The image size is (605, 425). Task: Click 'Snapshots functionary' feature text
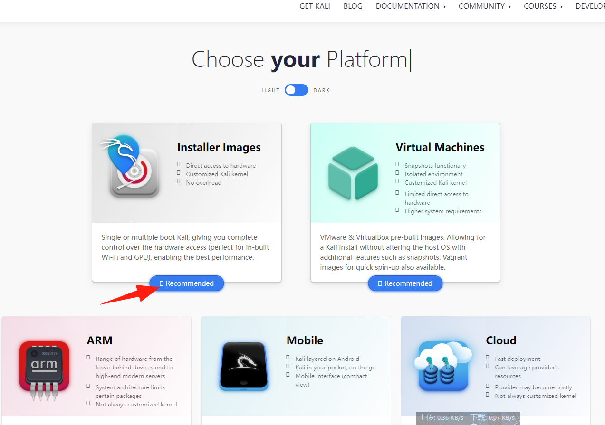point(435,166)
